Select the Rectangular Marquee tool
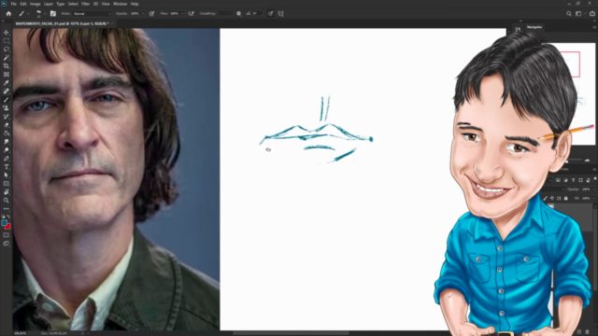 pos(7,41)
